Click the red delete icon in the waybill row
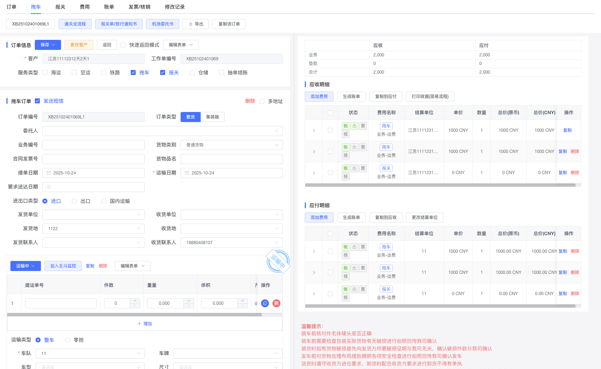The height and width of the screenshot is (369, 601). [276, 303]
